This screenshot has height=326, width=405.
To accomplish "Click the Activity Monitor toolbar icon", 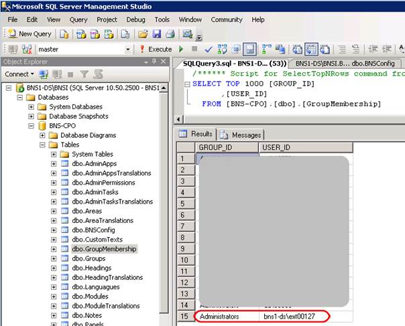I will pos(188,33).
